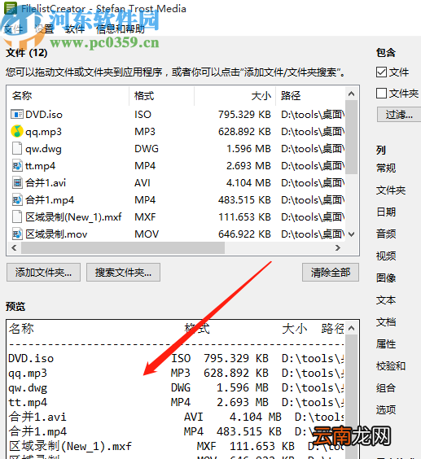The image size is (421, 459).
Task: Select the qq.mp3 file name
Action: pos(44,132)
